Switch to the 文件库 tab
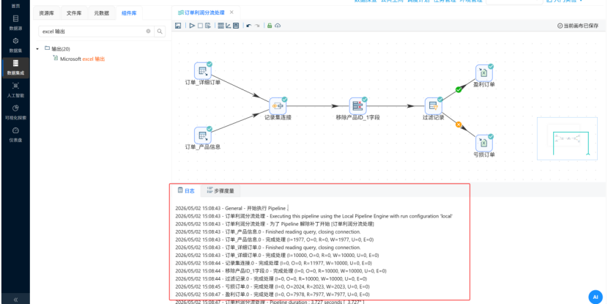This screenshot has height=304, width=608. point(74,13)
